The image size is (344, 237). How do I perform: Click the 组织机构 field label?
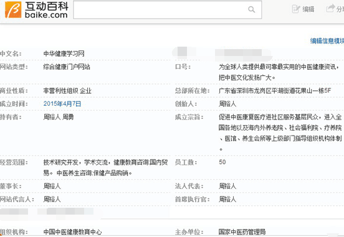point(14,232)
